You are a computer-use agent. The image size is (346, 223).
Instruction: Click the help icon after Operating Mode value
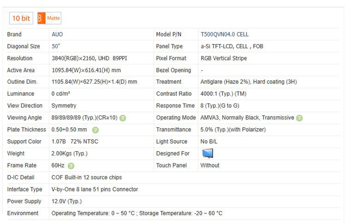coord(299,118)
